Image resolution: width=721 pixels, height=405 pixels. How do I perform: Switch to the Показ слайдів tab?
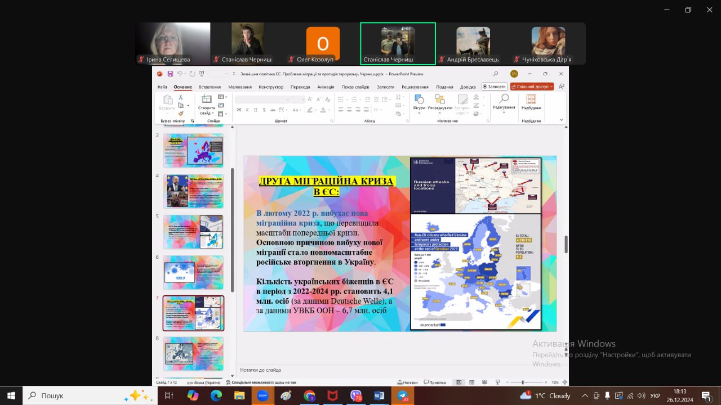coord(355,87)
